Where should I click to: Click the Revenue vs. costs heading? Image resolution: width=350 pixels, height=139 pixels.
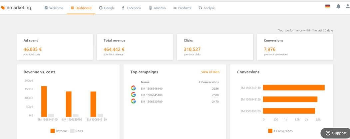tap(40, 72)
